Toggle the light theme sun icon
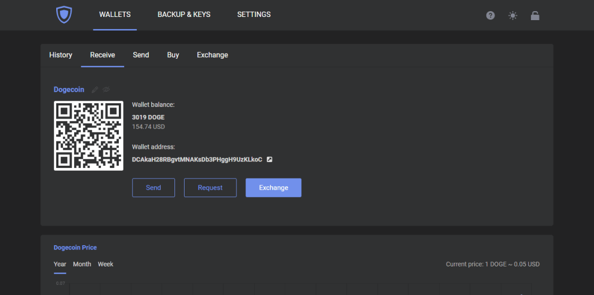The image size is (594, 295). coord(512,15)
